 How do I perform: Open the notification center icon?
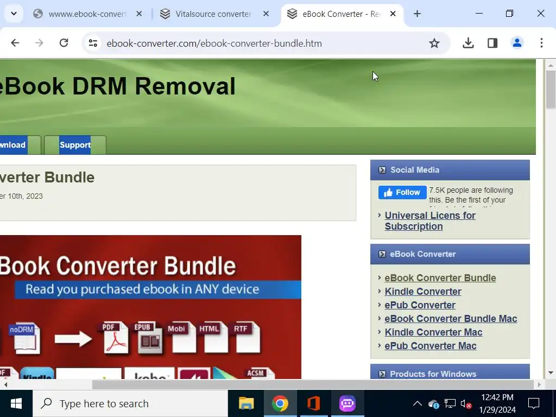click(x=534, y=403)
